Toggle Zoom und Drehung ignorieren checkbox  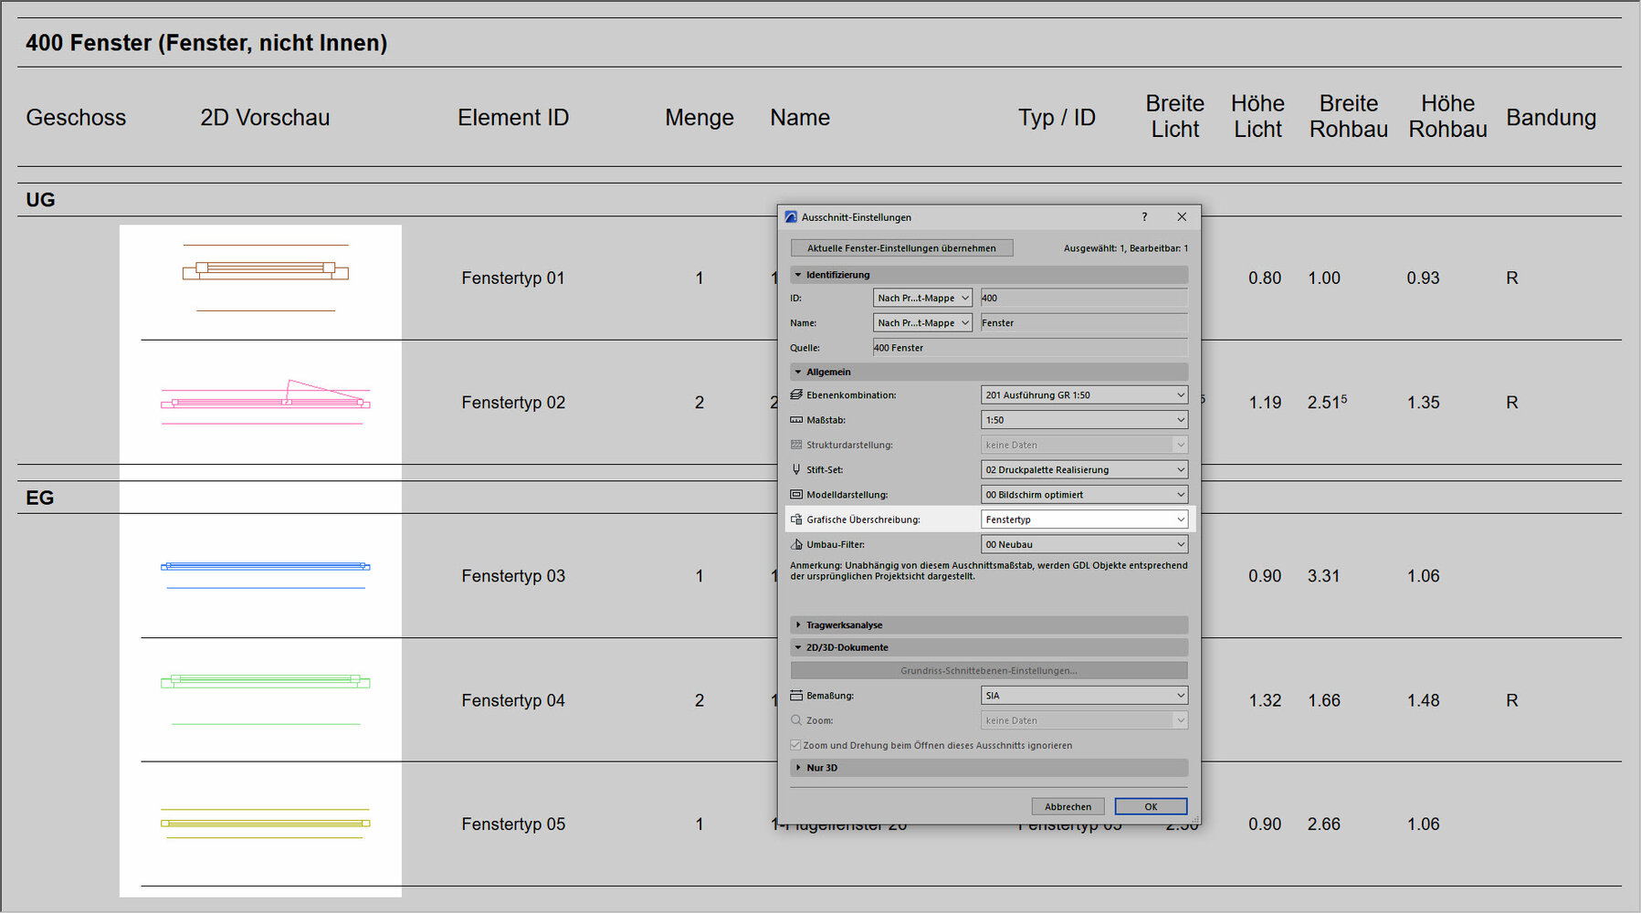coord(795,745)
